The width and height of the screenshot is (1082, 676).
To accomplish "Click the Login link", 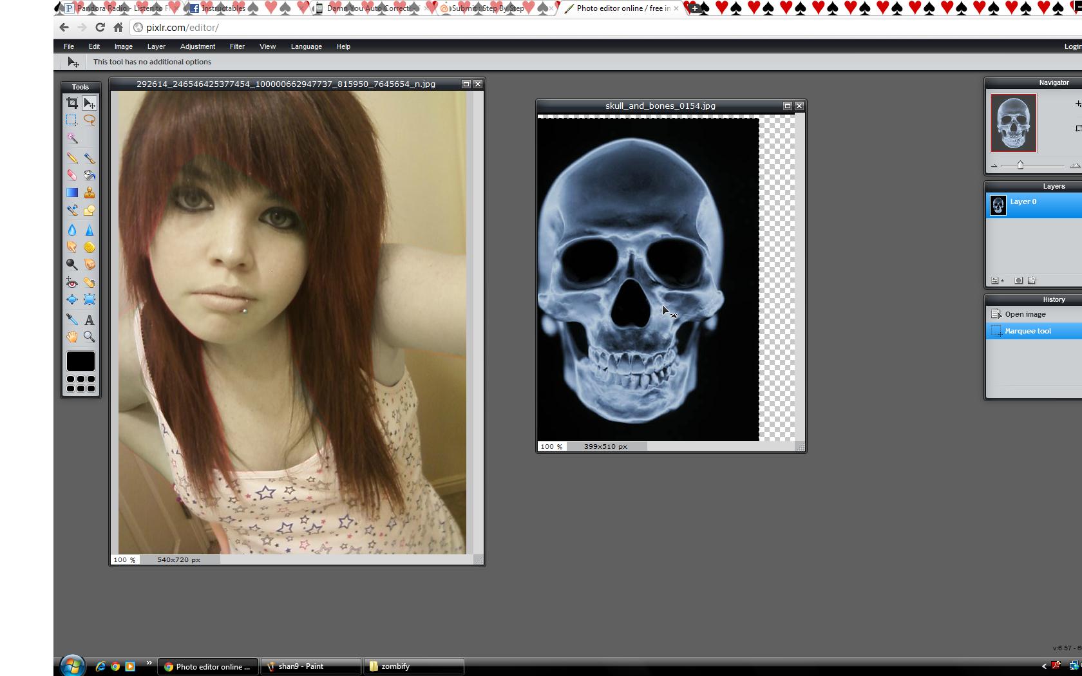I will (x=1072, y=46).
